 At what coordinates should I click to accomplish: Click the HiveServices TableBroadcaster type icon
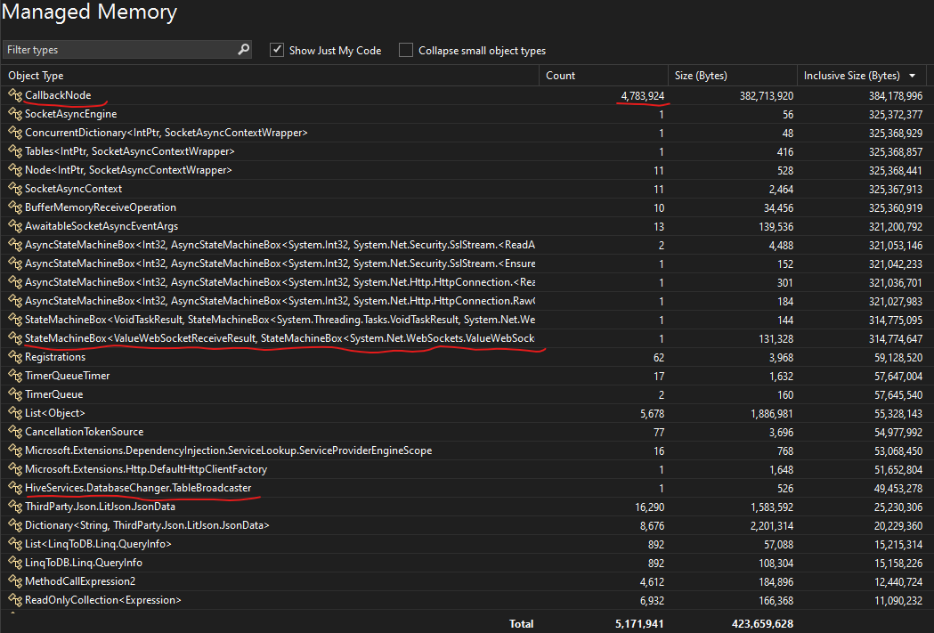(14, 488)
